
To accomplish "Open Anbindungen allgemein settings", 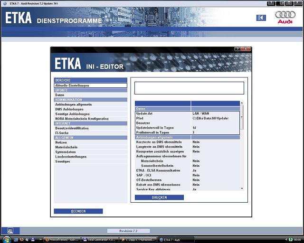I will (91, 104).
